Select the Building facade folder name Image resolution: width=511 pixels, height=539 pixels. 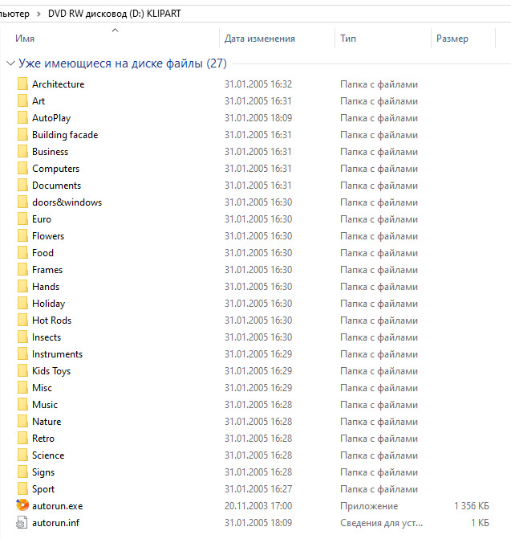pyautogui.click(x=65, y=134)
